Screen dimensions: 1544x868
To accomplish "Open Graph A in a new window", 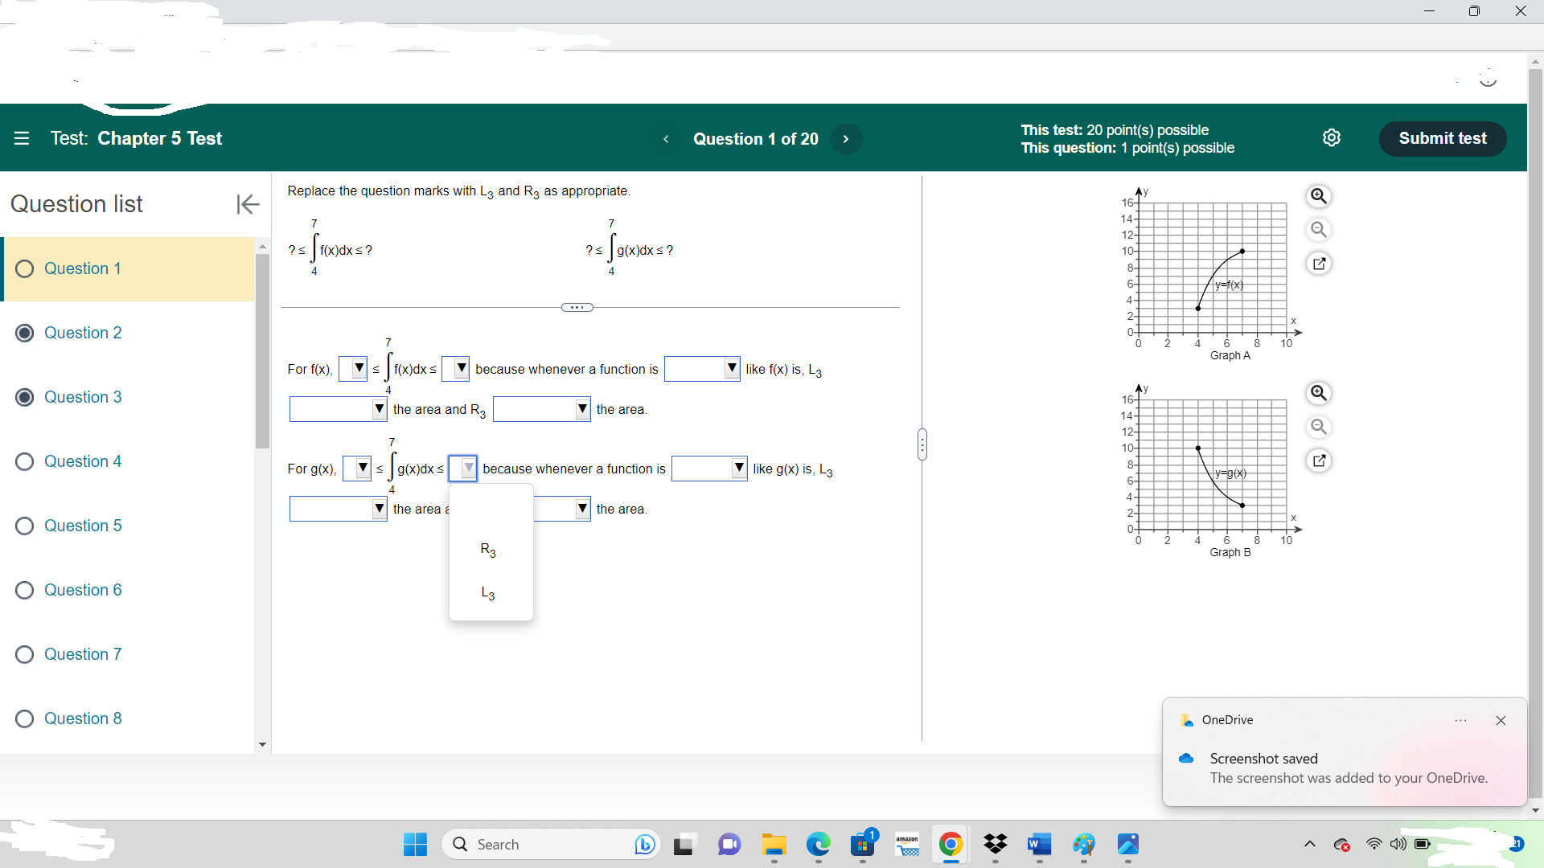I will coord(1319,264).
